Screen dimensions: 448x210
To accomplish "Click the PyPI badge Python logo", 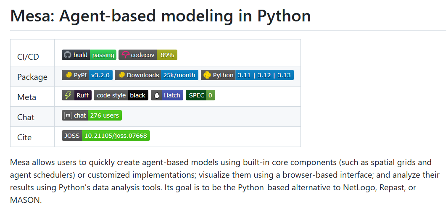I will tap(69, 75).
